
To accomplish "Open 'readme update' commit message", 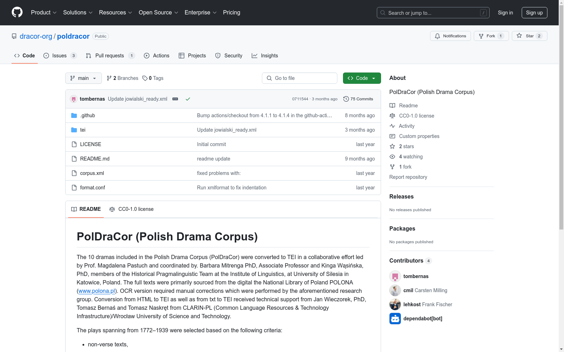I will coord(214,159).
